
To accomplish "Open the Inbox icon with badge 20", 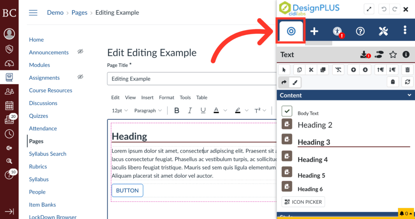I will [x=9, y=120].
